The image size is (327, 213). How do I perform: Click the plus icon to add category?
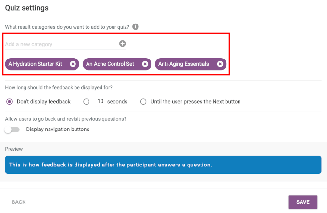tap(123, 44)
